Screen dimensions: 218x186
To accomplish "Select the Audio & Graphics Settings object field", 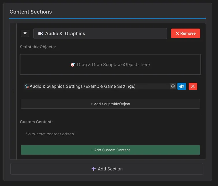I will (98, 86).
